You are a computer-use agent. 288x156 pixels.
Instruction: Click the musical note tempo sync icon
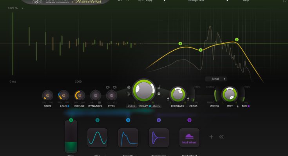coord(159,87)
